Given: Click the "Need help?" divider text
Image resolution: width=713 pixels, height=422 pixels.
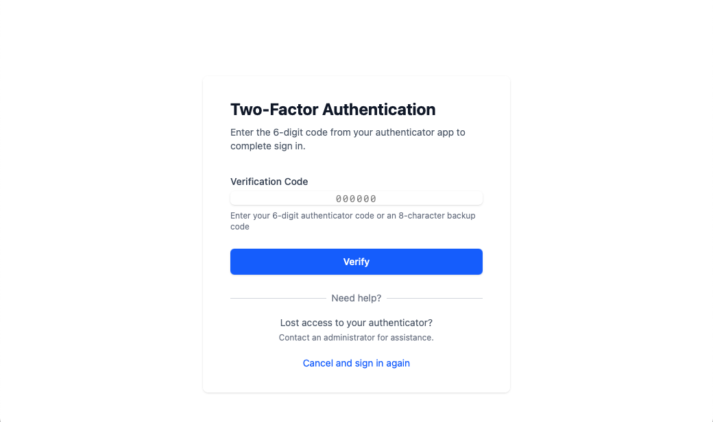Looking at the screenshot, I should (356, 298).
